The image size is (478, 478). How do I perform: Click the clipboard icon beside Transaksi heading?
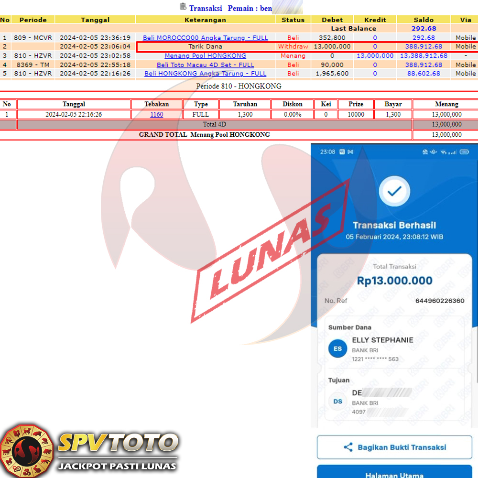pyautogui.click(x=183, y=7)
